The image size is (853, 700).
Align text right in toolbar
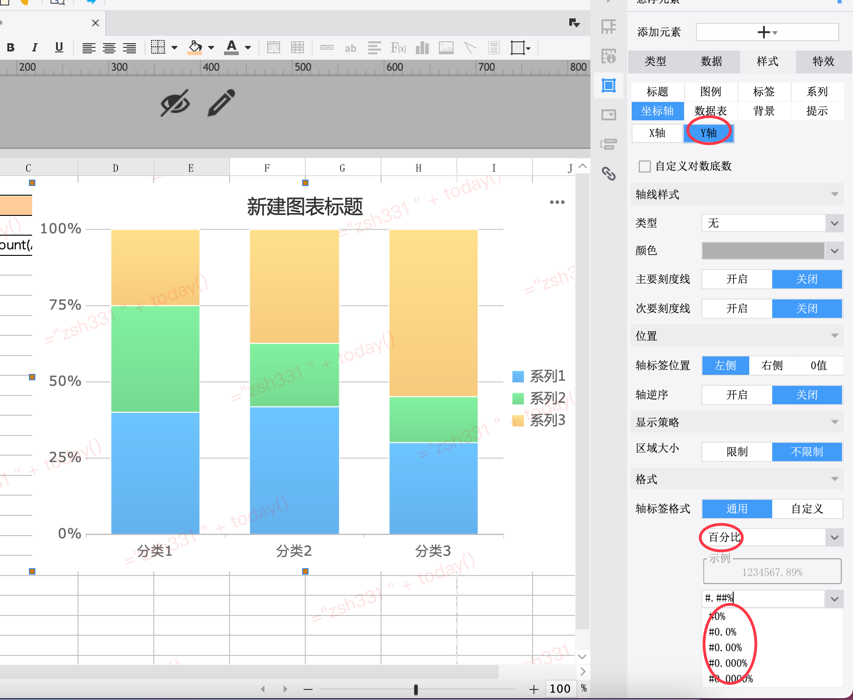click(130, 48)
